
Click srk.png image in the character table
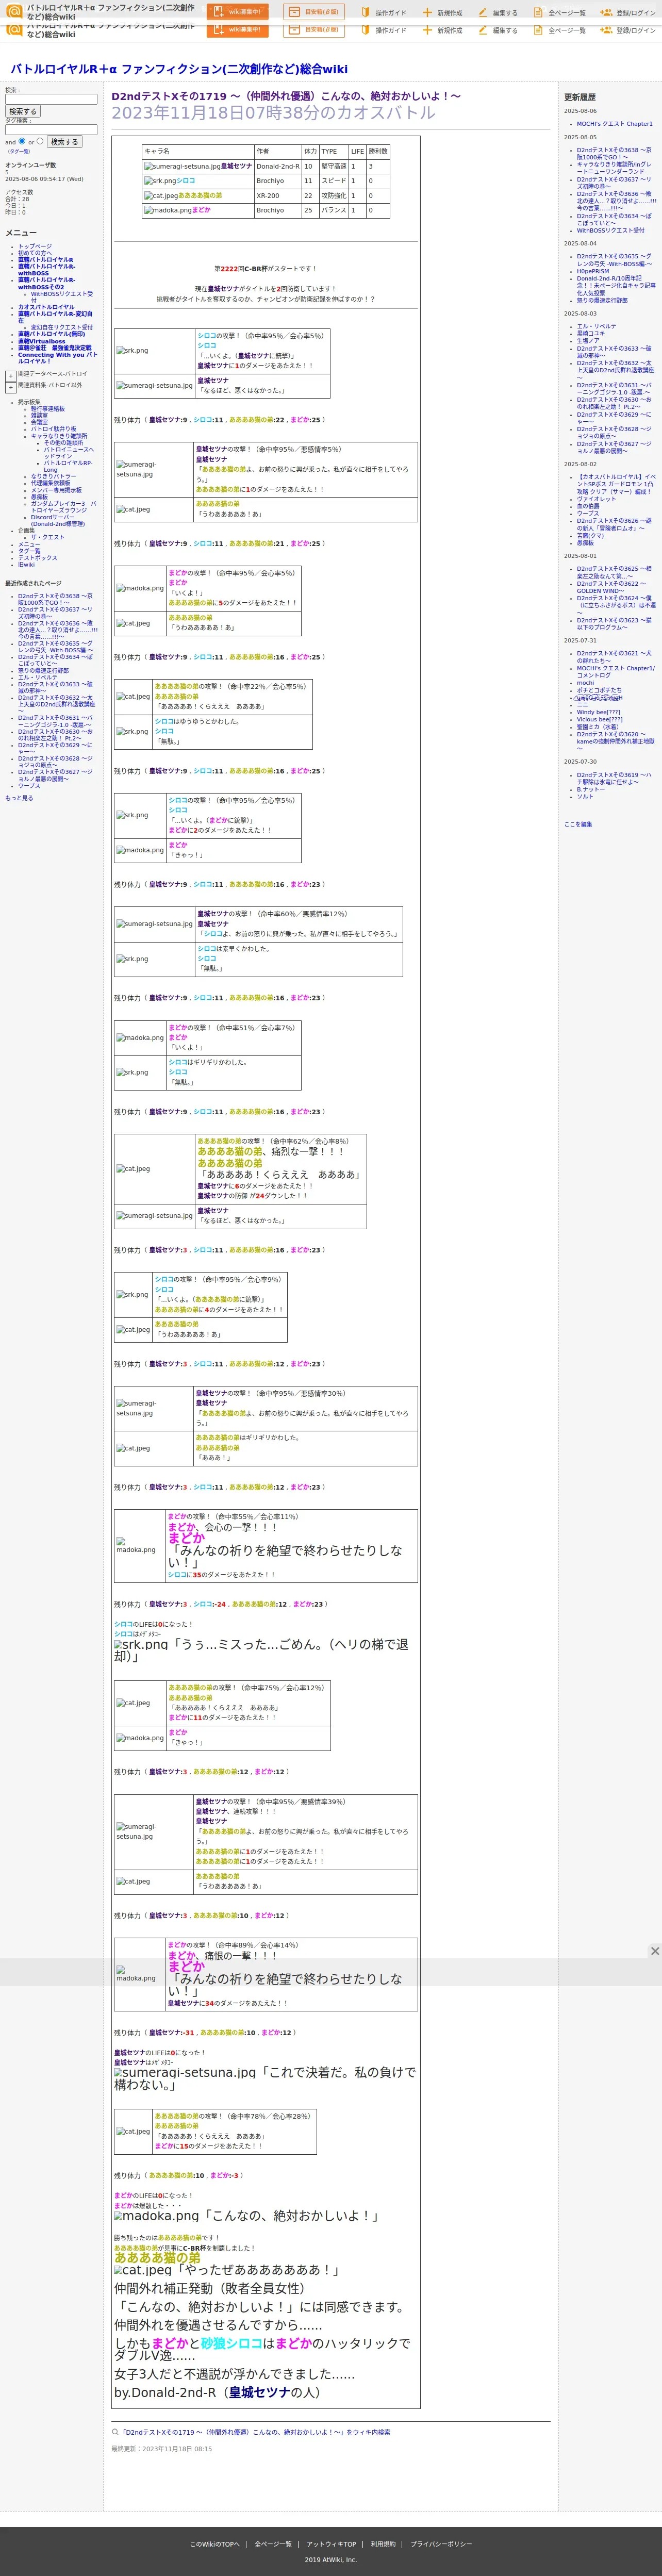tap(160, 181)
